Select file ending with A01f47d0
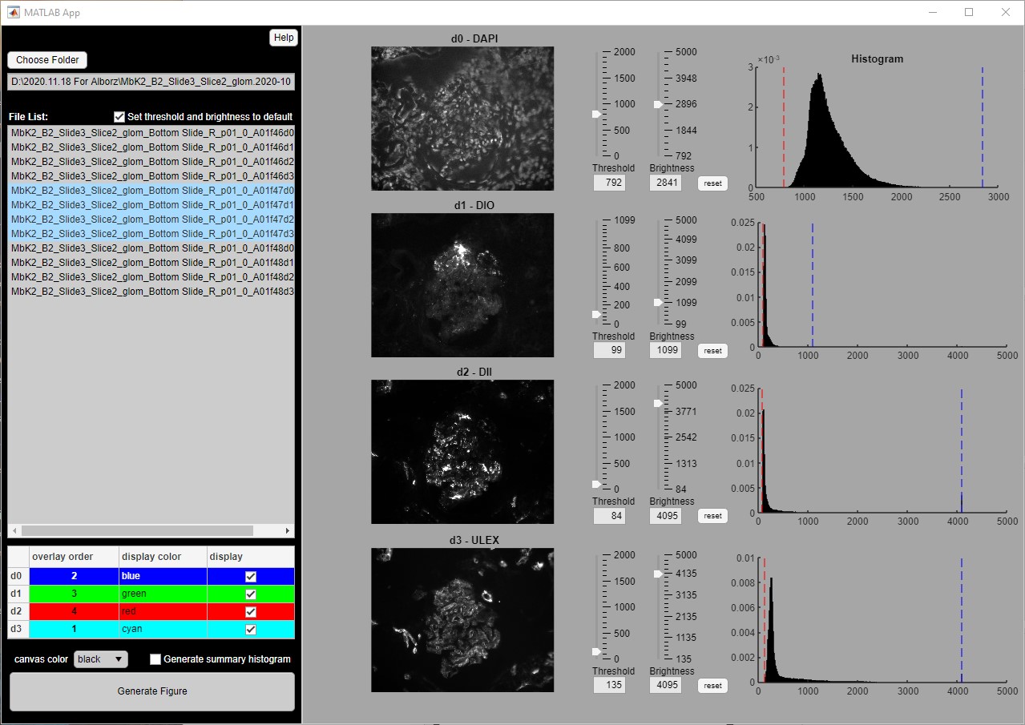This screenshot has width=1025, height=725. coord(151,191)
